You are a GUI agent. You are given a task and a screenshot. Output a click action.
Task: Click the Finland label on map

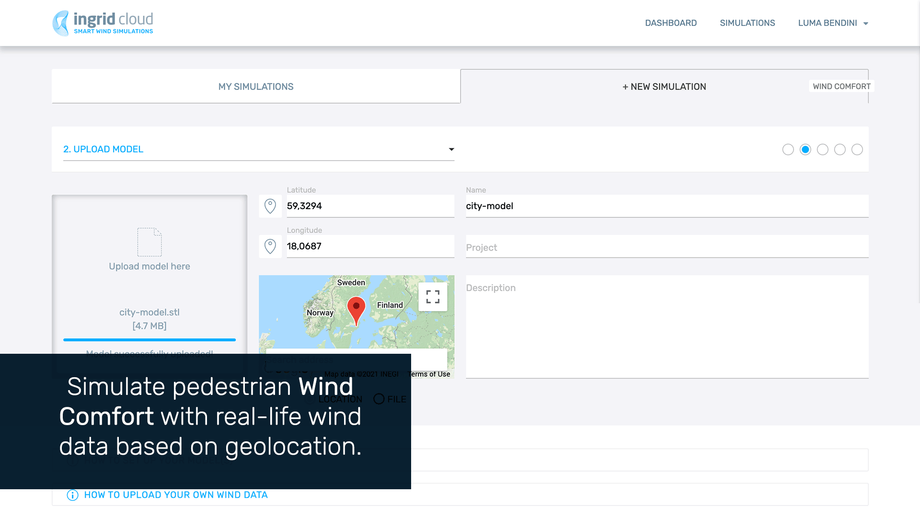[390, 305]
